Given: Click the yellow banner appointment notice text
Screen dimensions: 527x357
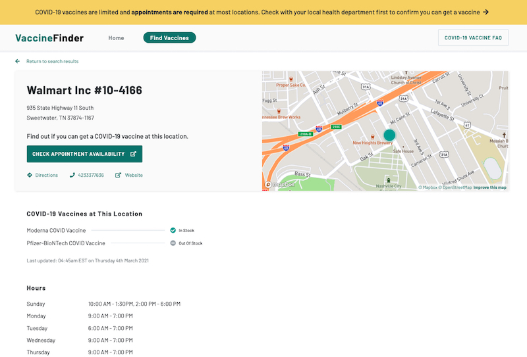Looking at the screenshot, I should [x=258, y=12].
